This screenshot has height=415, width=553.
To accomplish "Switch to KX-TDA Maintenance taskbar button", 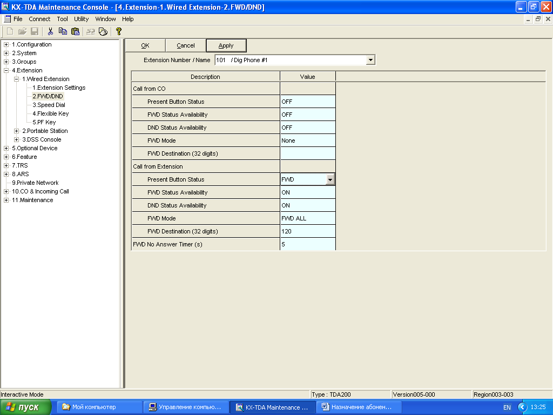I will click(272, 407).
